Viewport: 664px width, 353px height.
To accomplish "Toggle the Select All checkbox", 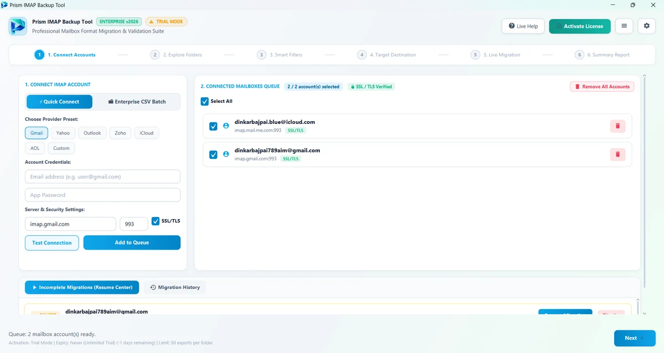I will pyautogui.click(x=205, y=101).
